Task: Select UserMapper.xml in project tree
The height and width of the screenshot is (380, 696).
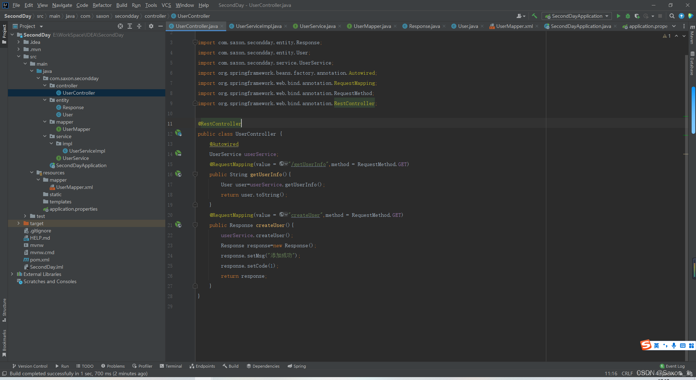Action: 74,187
